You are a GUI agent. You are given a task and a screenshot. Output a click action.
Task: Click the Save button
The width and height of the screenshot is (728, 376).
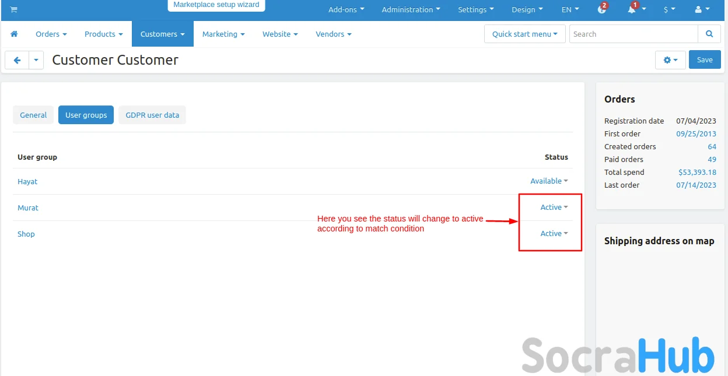[704, 60]
